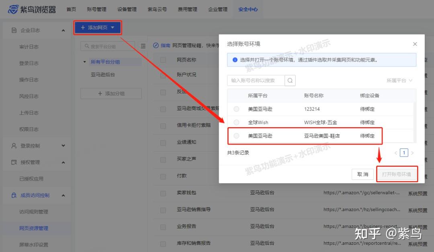Open the 费用管理 top menu

pyautogui.click(x=187, y=9)
